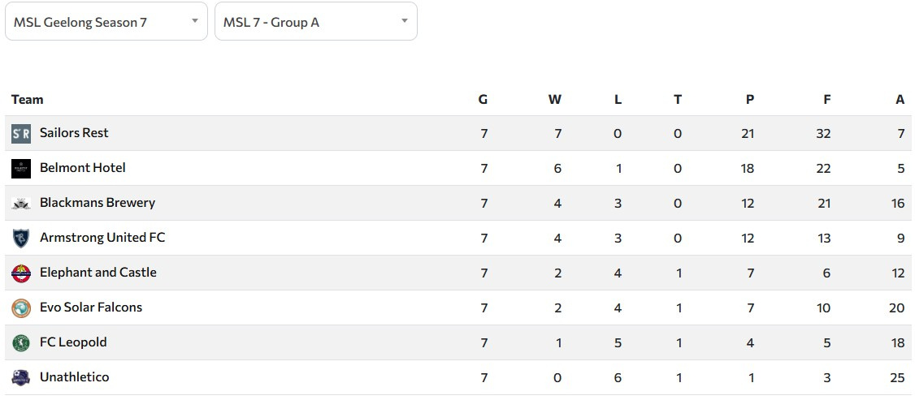Click the Unathletico team logo
This screenshot has height=400, width=915.
(21, 378)
